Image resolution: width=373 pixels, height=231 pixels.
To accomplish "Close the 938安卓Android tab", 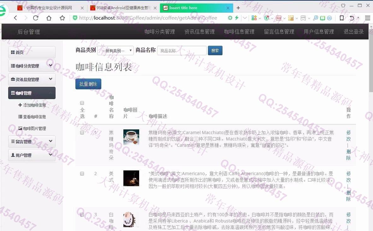I will 155,8.
